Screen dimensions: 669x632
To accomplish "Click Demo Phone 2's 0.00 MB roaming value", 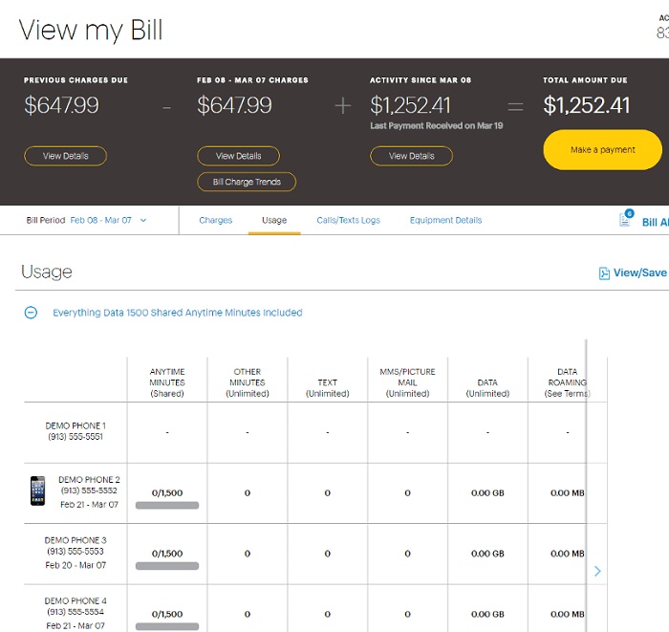I will click(x=568, y=492).
